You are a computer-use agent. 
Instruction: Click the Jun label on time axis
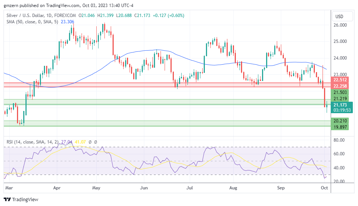tap(144, 188)
